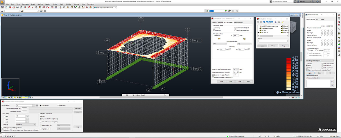Toggle With FE mesh checkbox
Image resolution: width=341 pixels, height=138 pixels.
point(322,66)
